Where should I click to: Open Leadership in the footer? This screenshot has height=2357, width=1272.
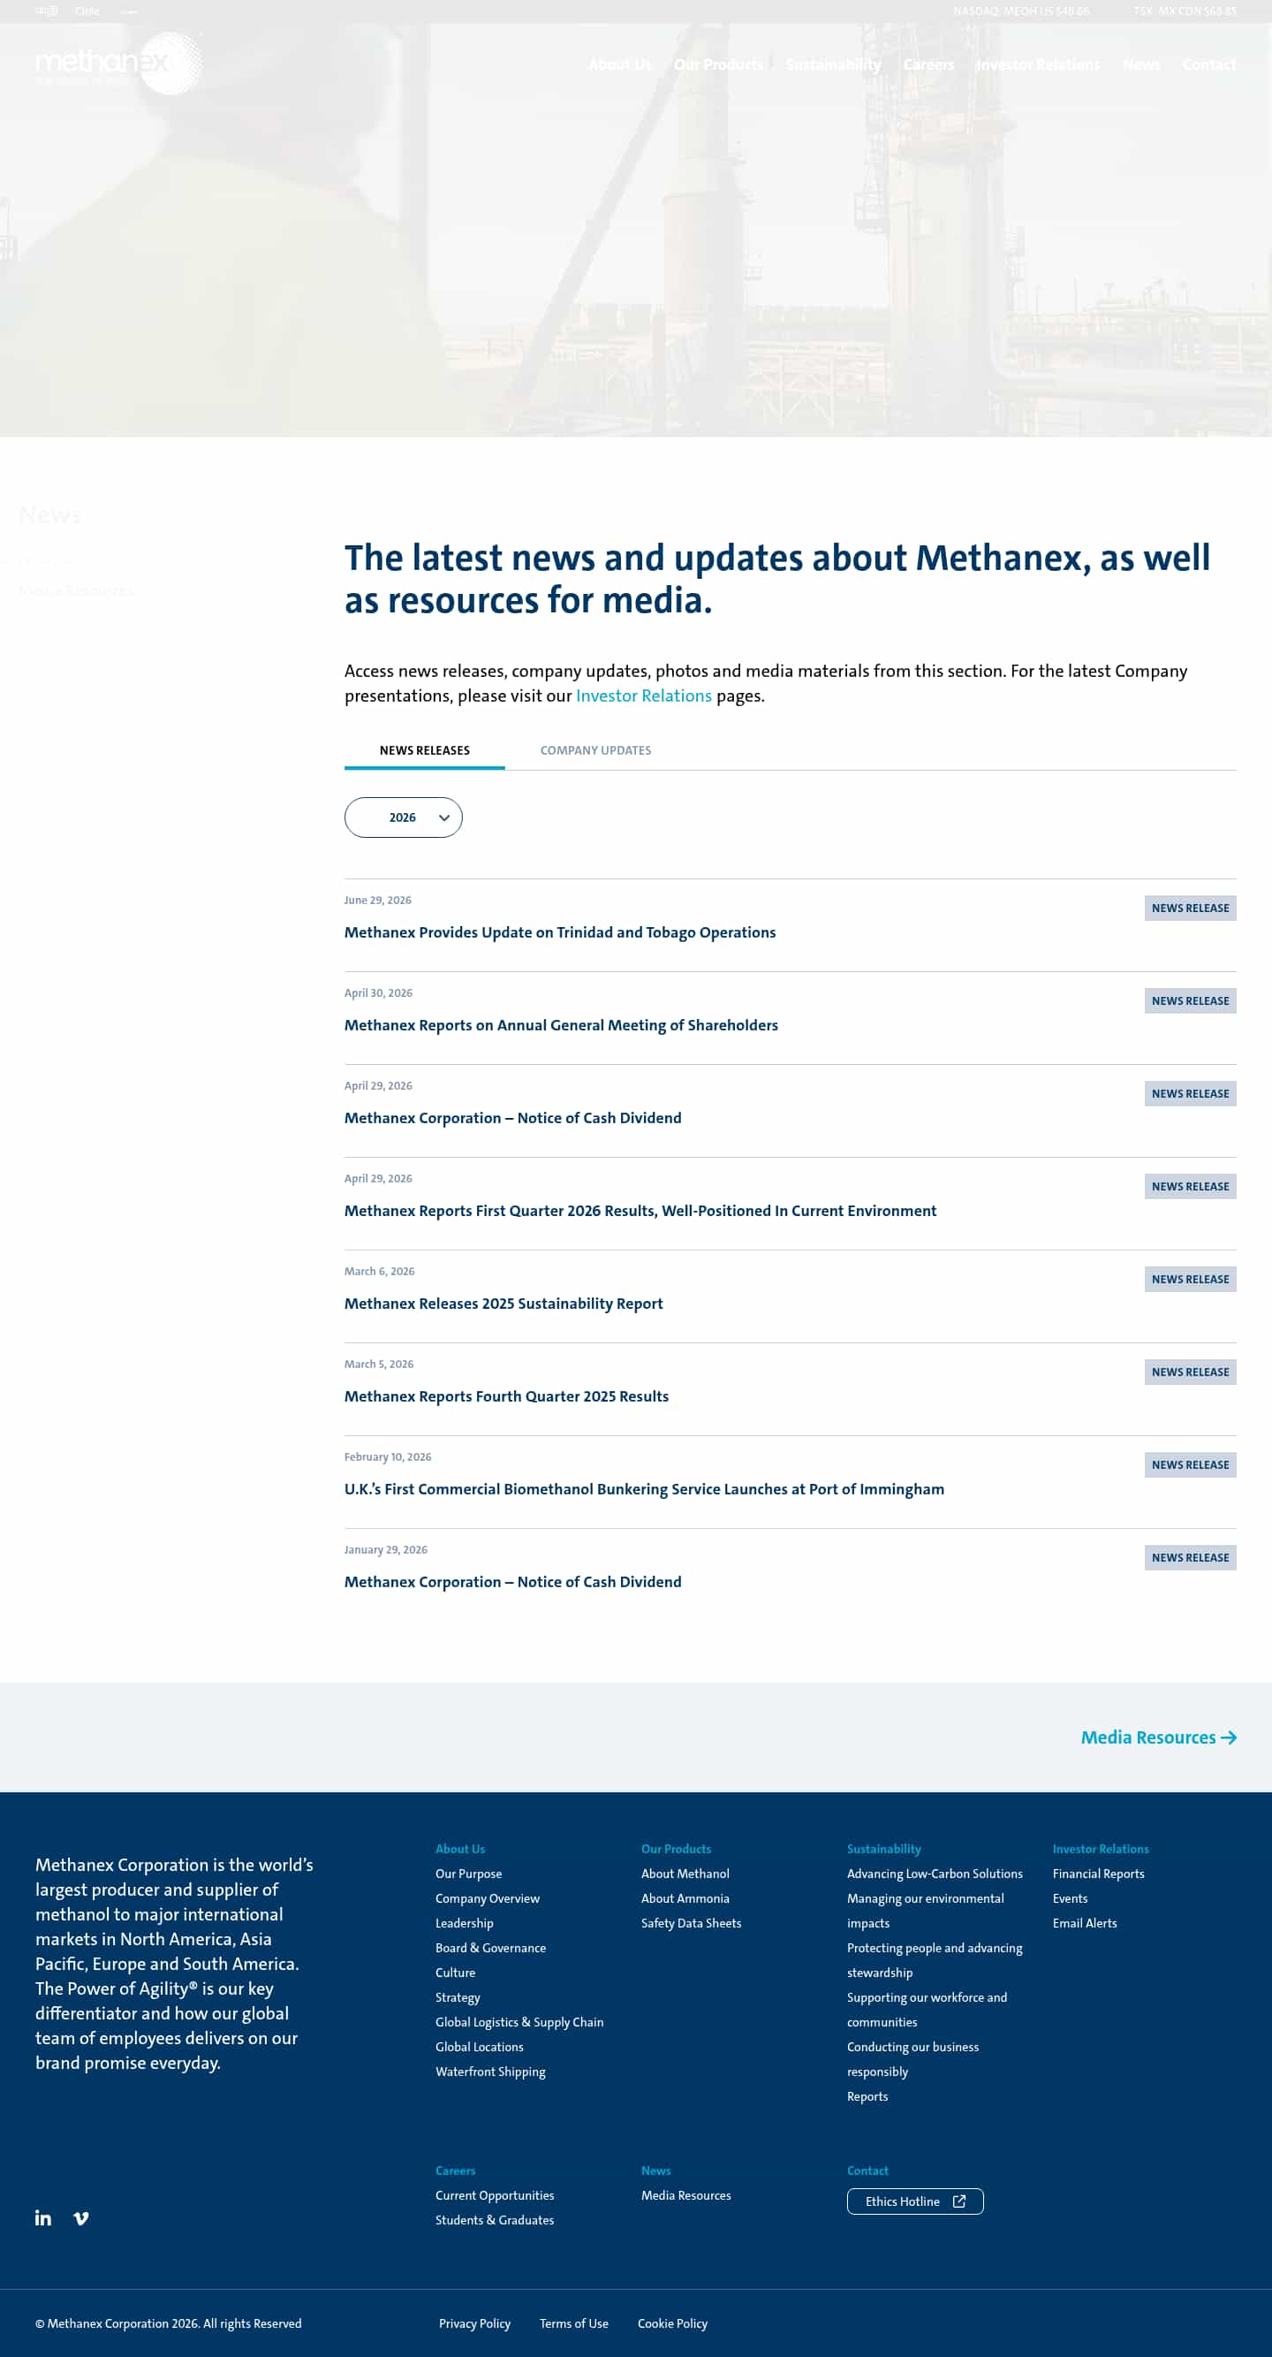[464, 1923]
